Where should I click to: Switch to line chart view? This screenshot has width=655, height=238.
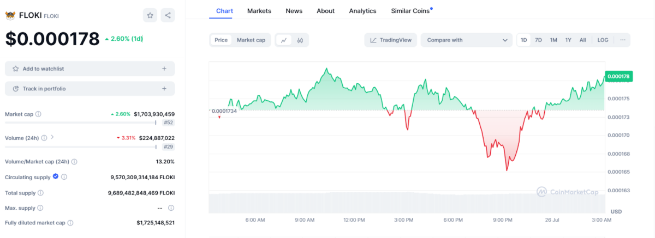click(x=284, y=40)
